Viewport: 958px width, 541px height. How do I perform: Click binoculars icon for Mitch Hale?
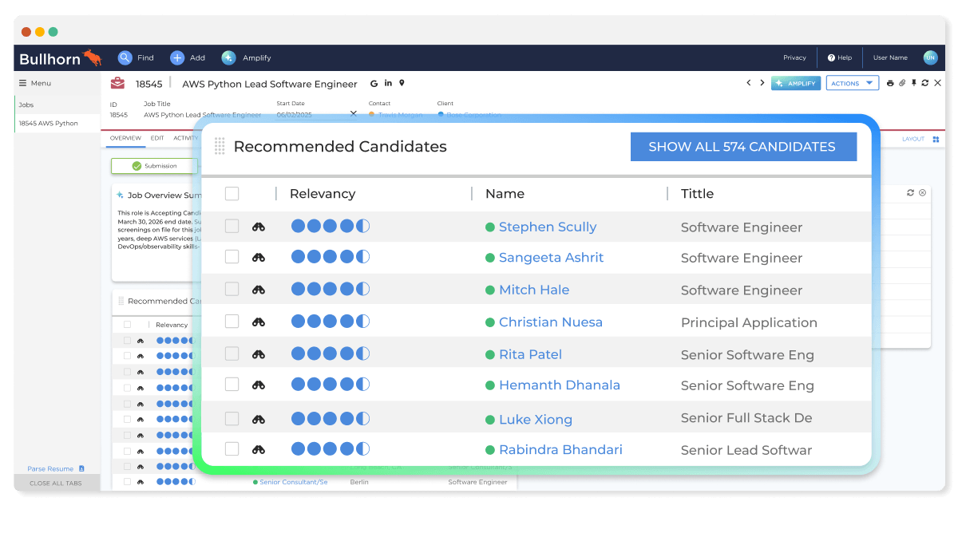click(x=259, y=290)
